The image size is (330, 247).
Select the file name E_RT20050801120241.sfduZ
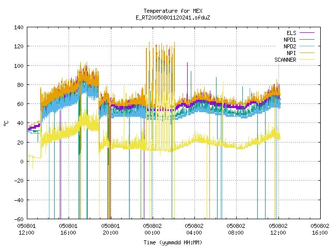pos(173,17)
